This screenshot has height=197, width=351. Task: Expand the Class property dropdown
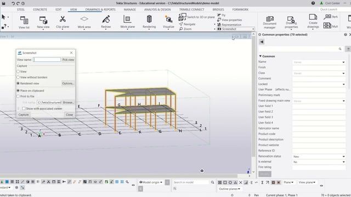pos(343,73)
